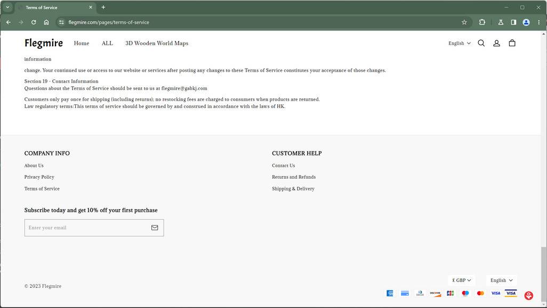Screen dimensions: 547x308
Task: Open the tab search dropdown arrow
Action: [x=7, y=7]
